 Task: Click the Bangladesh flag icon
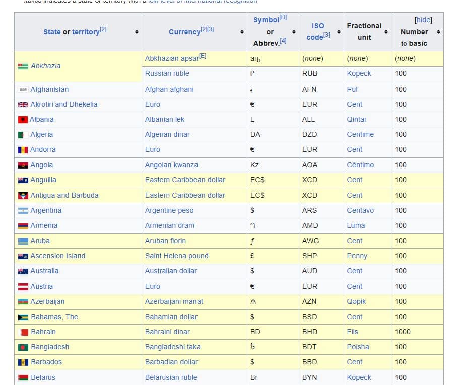23,347
